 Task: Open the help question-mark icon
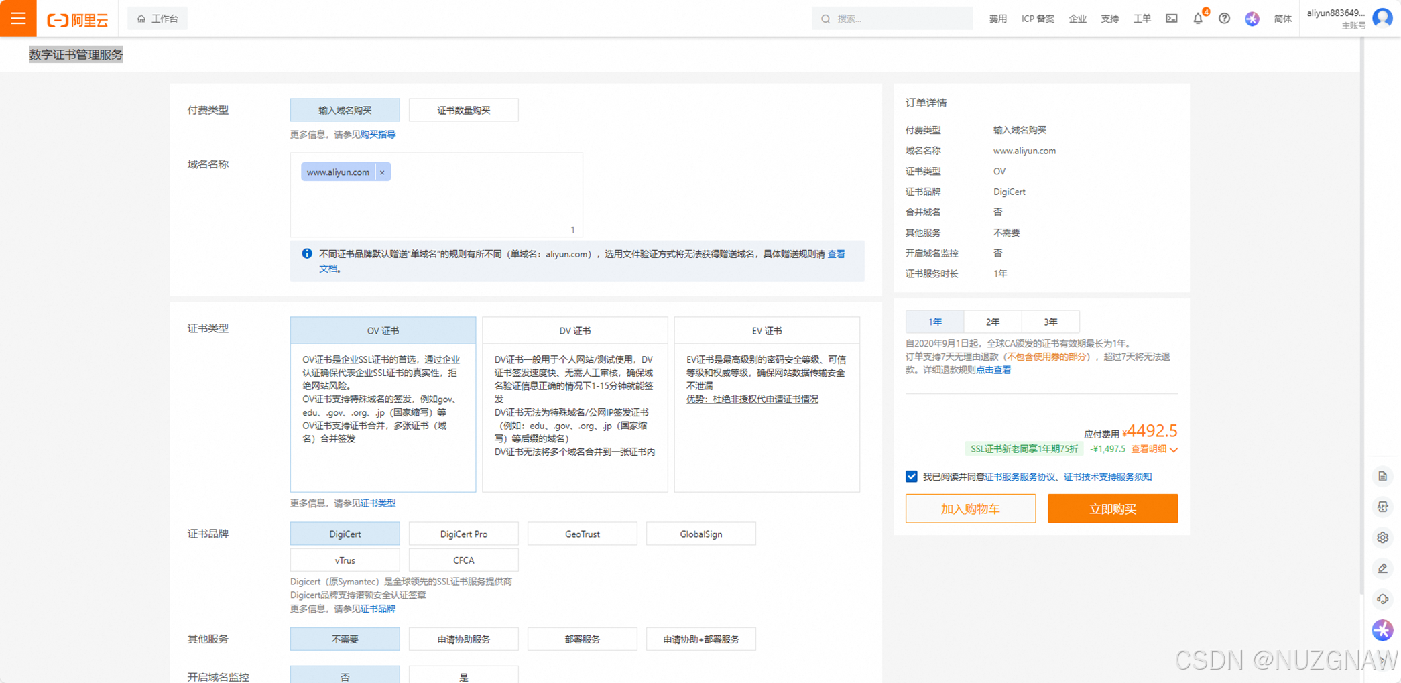[x=1224, y=19]
